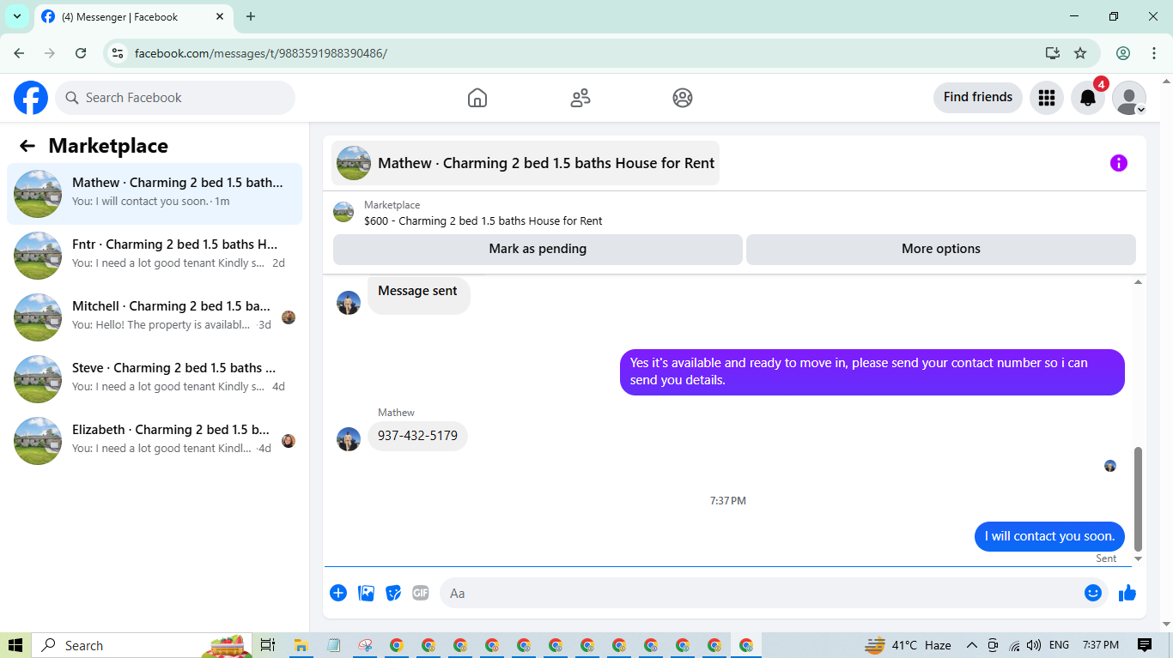Select the Messenger | Facebook browser tab
The width and height of the screenshot is (1173, 658).
[134, 17]
